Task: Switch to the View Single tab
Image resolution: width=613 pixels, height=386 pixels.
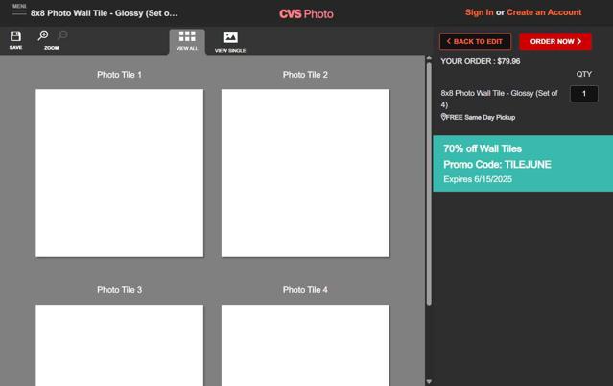Action: [x=230, y=42]
